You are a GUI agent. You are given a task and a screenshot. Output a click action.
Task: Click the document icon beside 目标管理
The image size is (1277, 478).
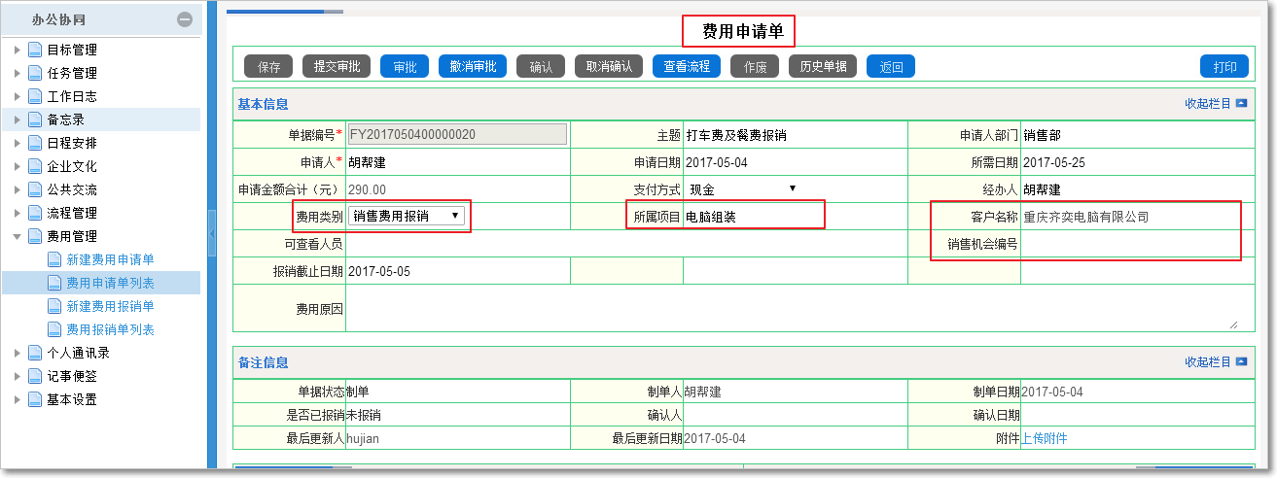coord(35,50)
